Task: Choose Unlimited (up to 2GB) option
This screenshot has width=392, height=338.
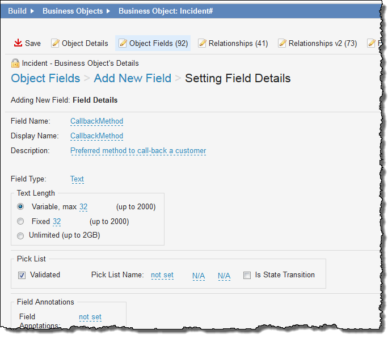Action: [20, 235]
